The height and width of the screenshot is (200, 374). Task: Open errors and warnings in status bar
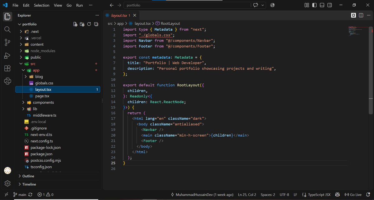pos(45,194)
